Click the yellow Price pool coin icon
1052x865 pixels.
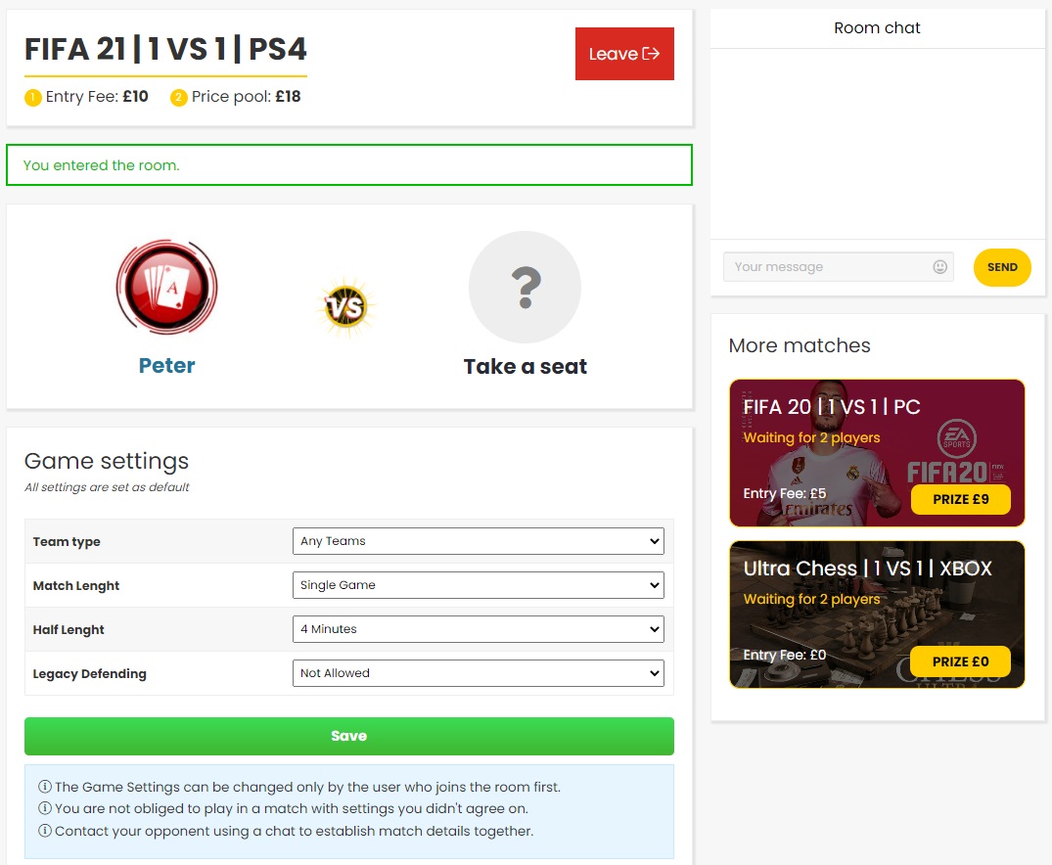178,98
